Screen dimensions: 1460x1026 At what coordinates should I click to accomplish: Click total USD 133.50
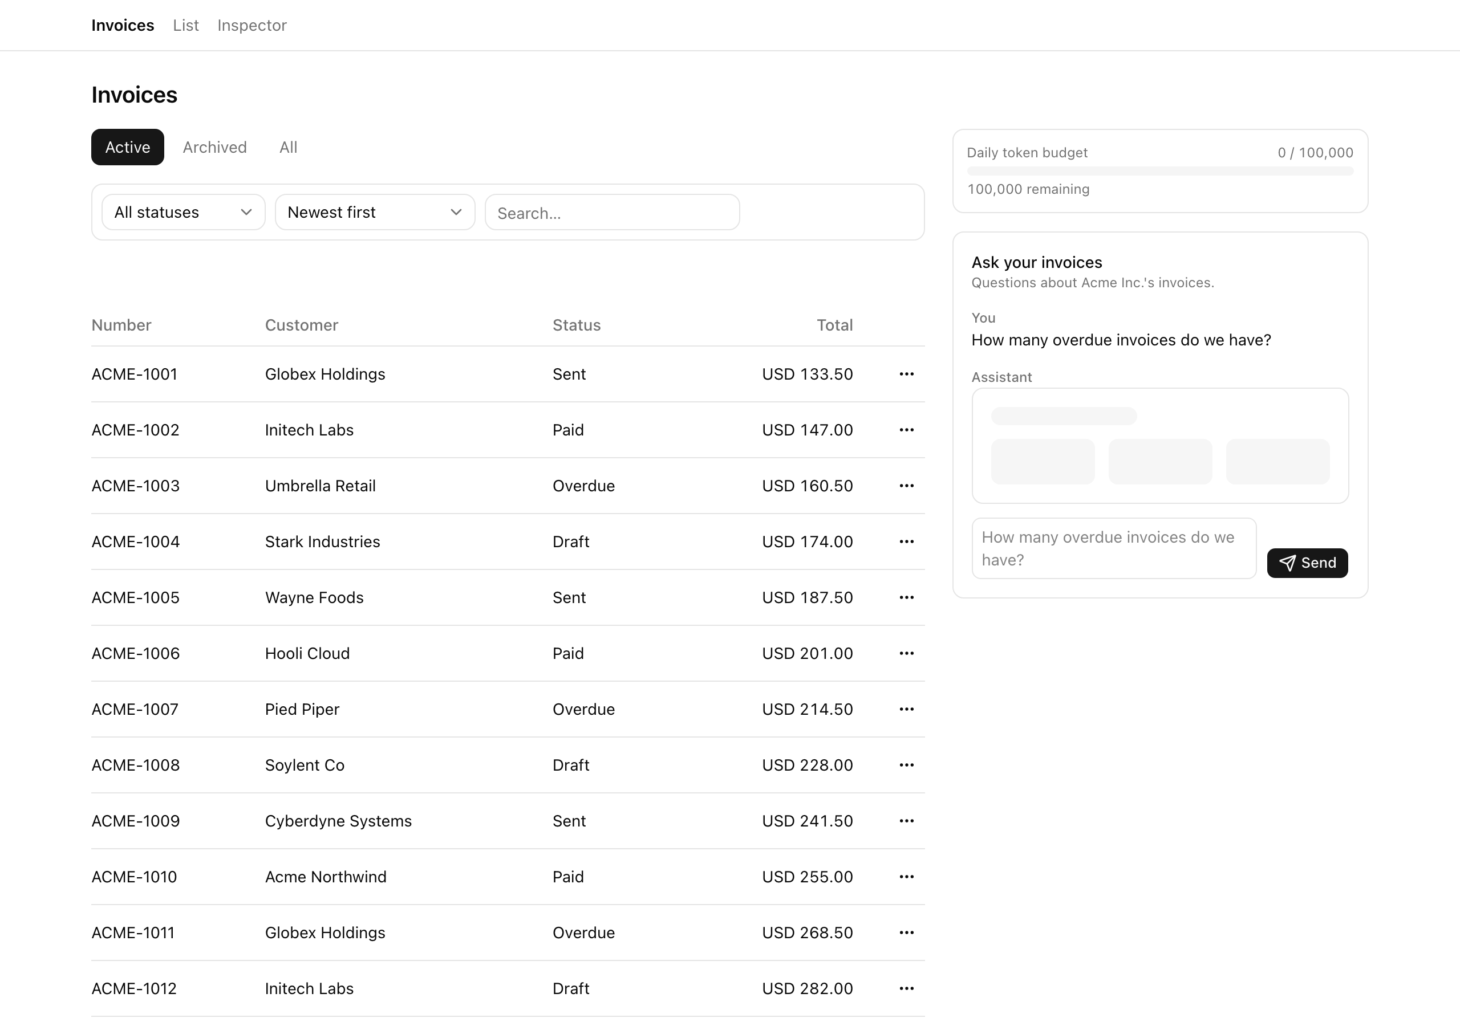click(808, 374)
